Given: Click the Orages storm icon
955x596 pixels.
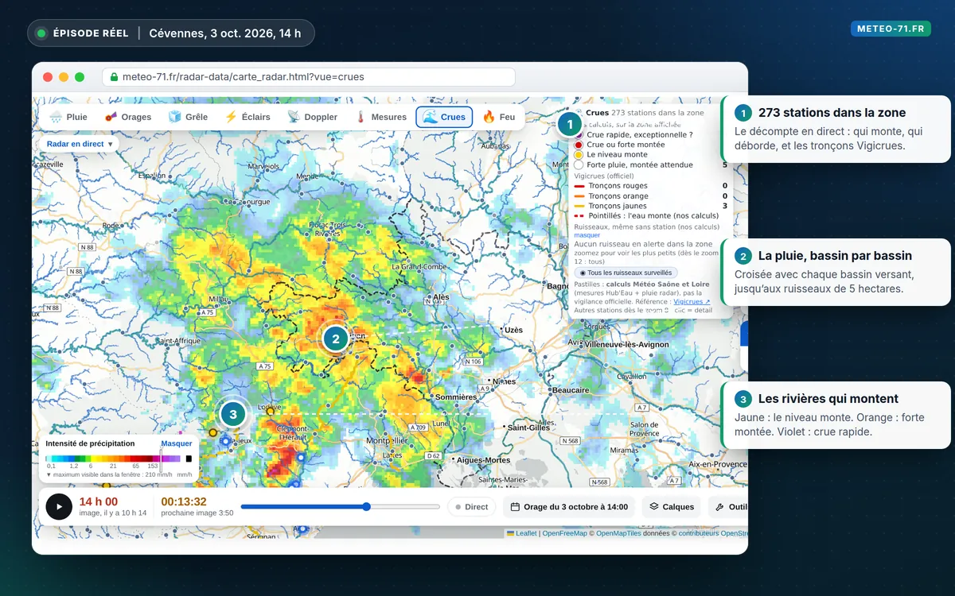Looking at the screenshot, I should pos(111,117).
